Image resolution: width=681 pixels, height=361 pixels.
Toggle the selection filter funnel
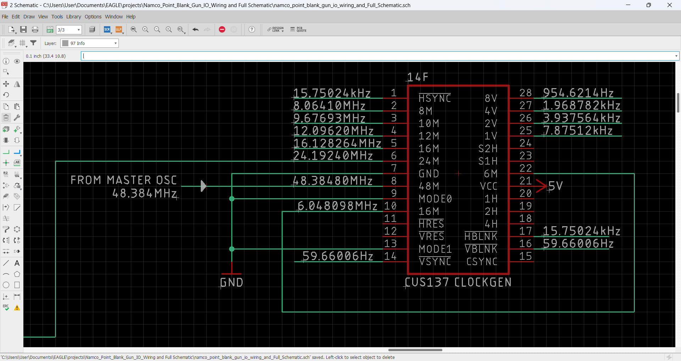(x=33, y=43)
